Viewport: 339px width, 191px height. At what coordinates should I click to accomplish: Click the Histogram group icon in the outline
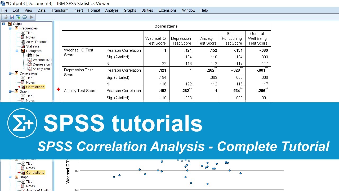[x=23, y=51]
